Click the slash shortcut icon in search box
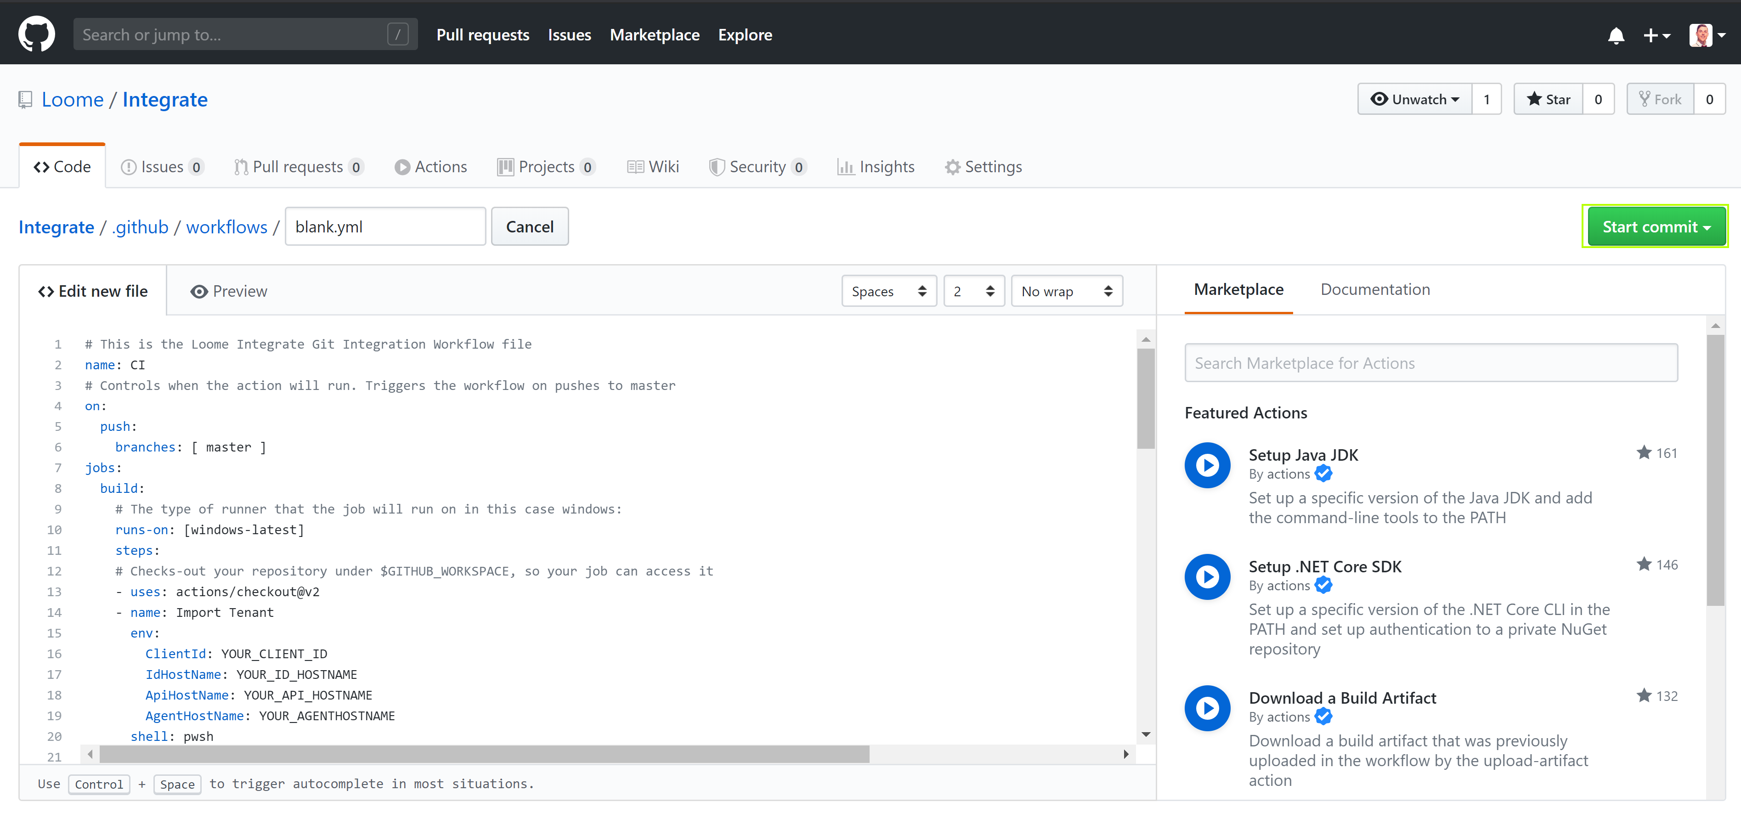 [x=397, y=34]
